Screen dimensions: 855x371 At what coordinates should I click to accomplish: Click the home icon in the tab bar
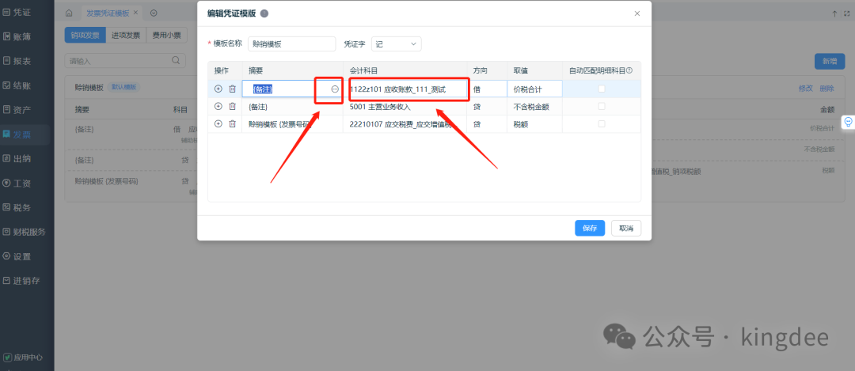tap(69, 13)
